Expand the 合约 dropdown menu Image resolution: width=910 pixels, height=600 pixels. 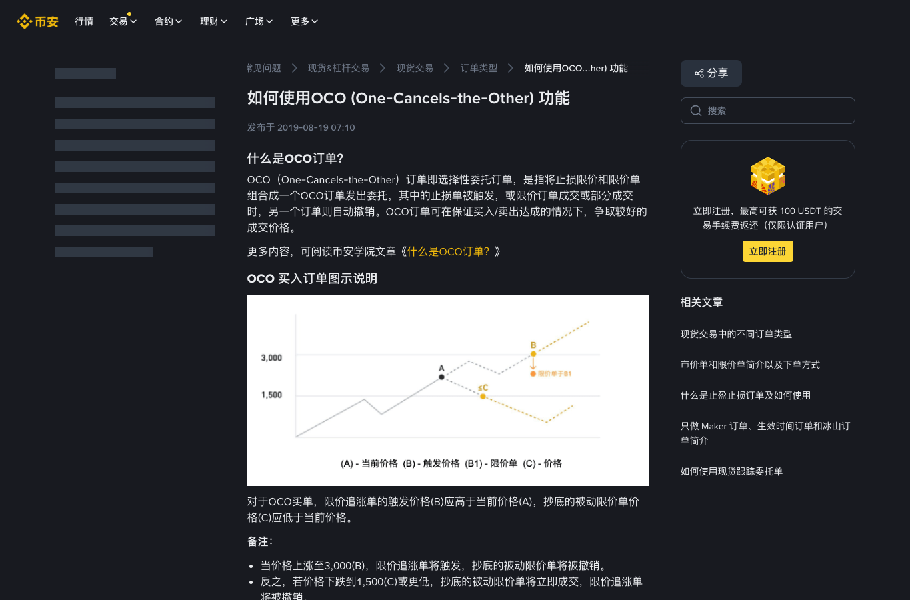click(168, 21)
